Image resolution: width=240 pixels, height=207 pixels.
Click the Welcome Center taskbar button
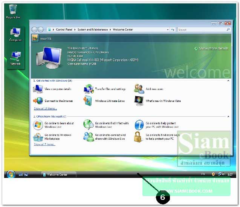58,175
